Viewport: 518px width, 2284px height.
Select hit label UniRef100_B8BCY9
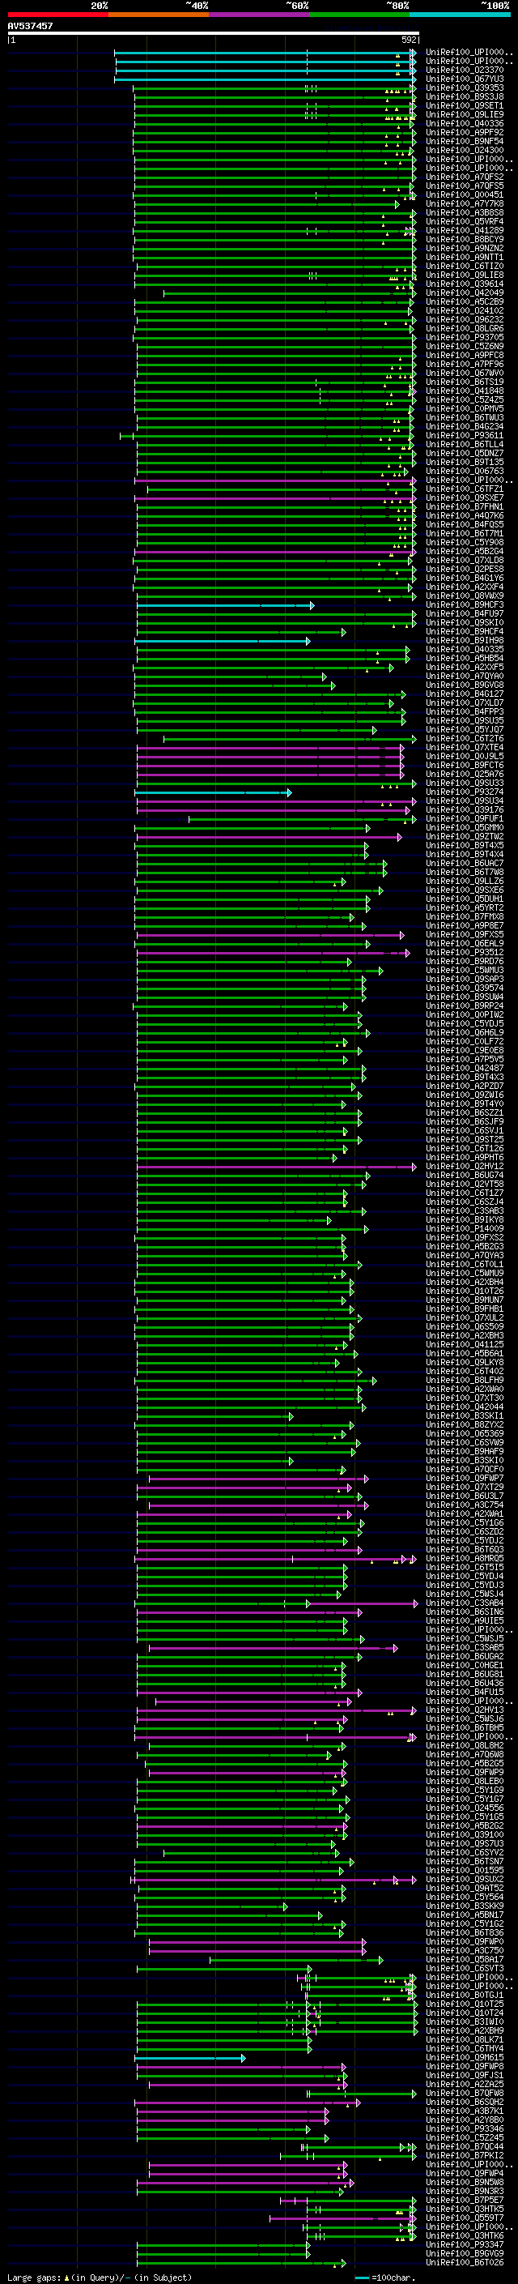coord(465,239)
